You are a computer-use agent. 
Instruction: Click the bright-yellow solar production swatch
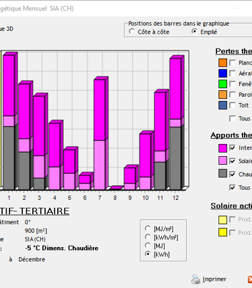tap(222, 232)
